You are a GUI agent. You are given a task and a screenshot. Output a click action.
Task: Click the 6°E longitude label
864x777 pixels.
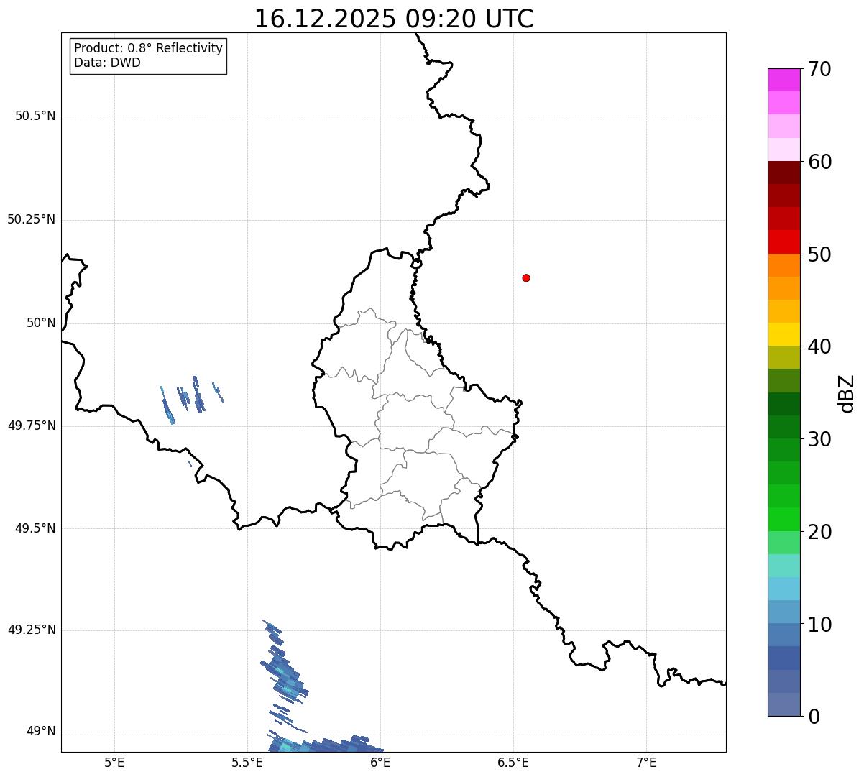[x=380, y=762]
